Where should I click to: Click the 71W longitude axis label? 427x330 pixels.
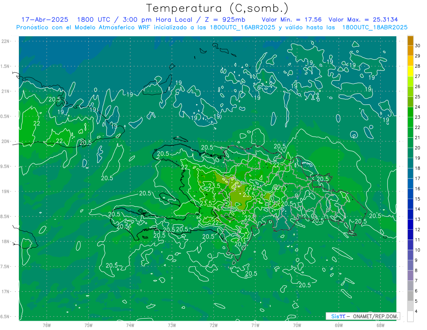[x=255, y=325]
